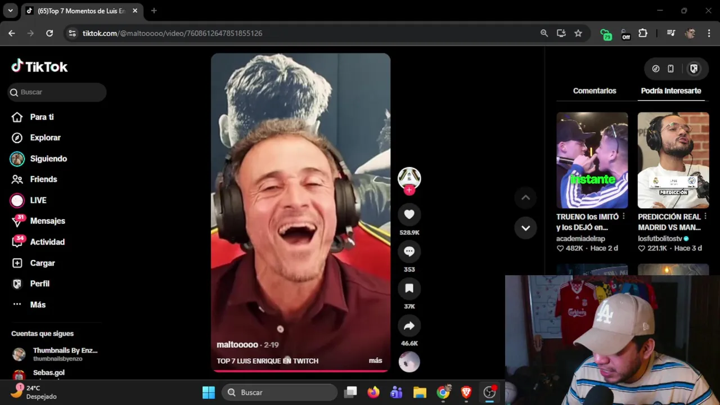
Task: Click the taskbar Buscar search box
Action: pos(280,393)
